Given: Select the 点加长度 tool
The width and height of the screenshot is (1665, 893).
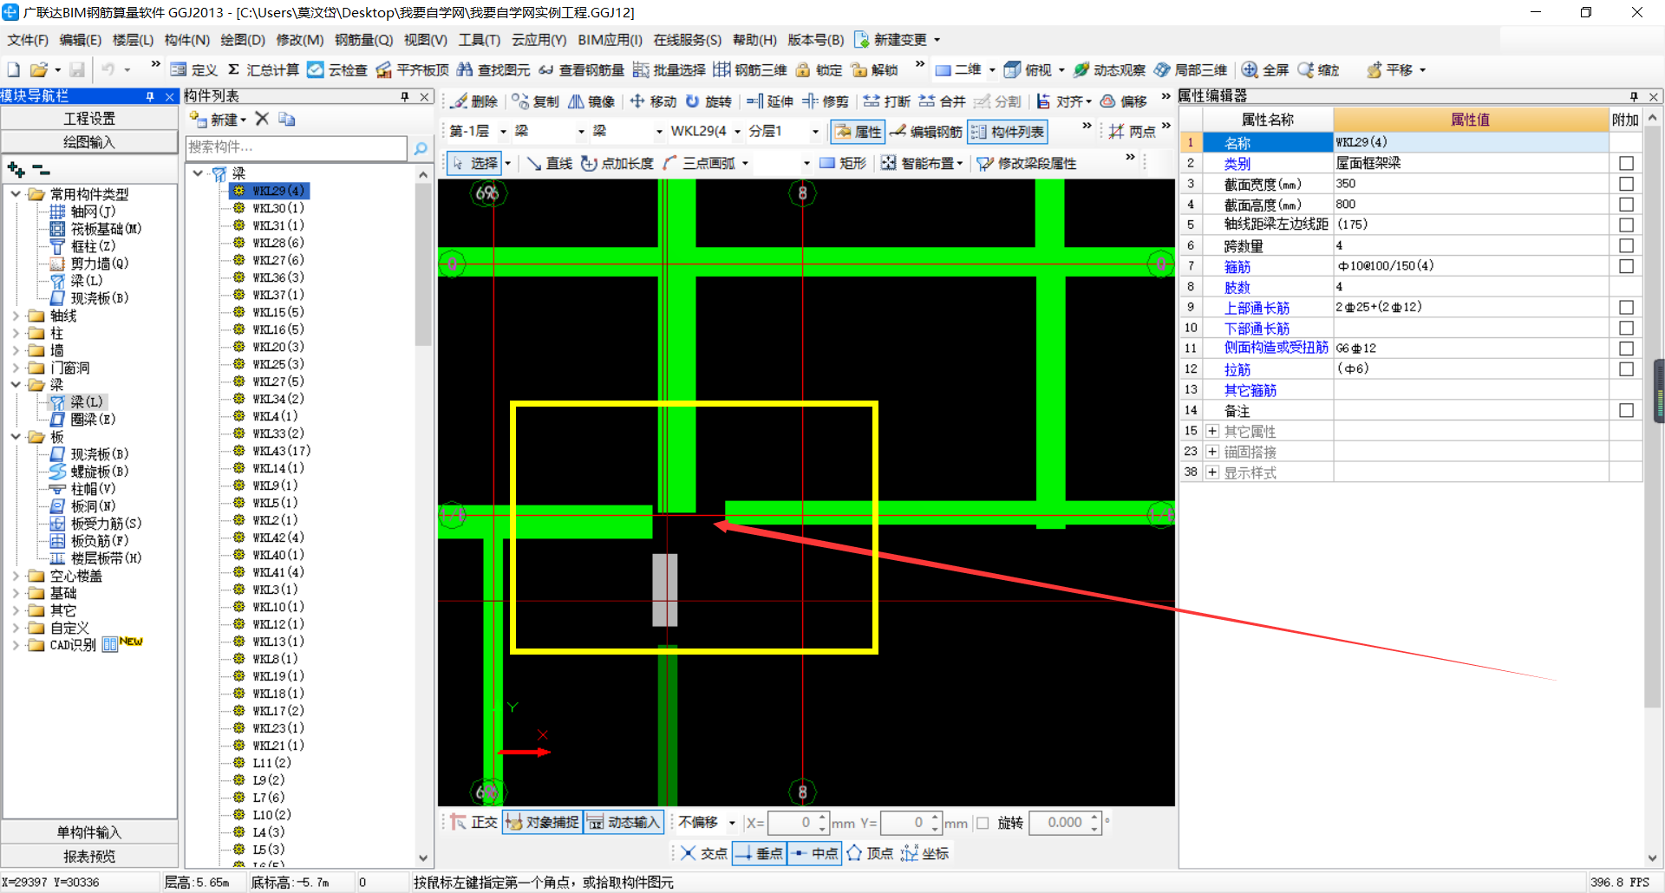Looking at the screenshot, I should click(x=617, y=163).
